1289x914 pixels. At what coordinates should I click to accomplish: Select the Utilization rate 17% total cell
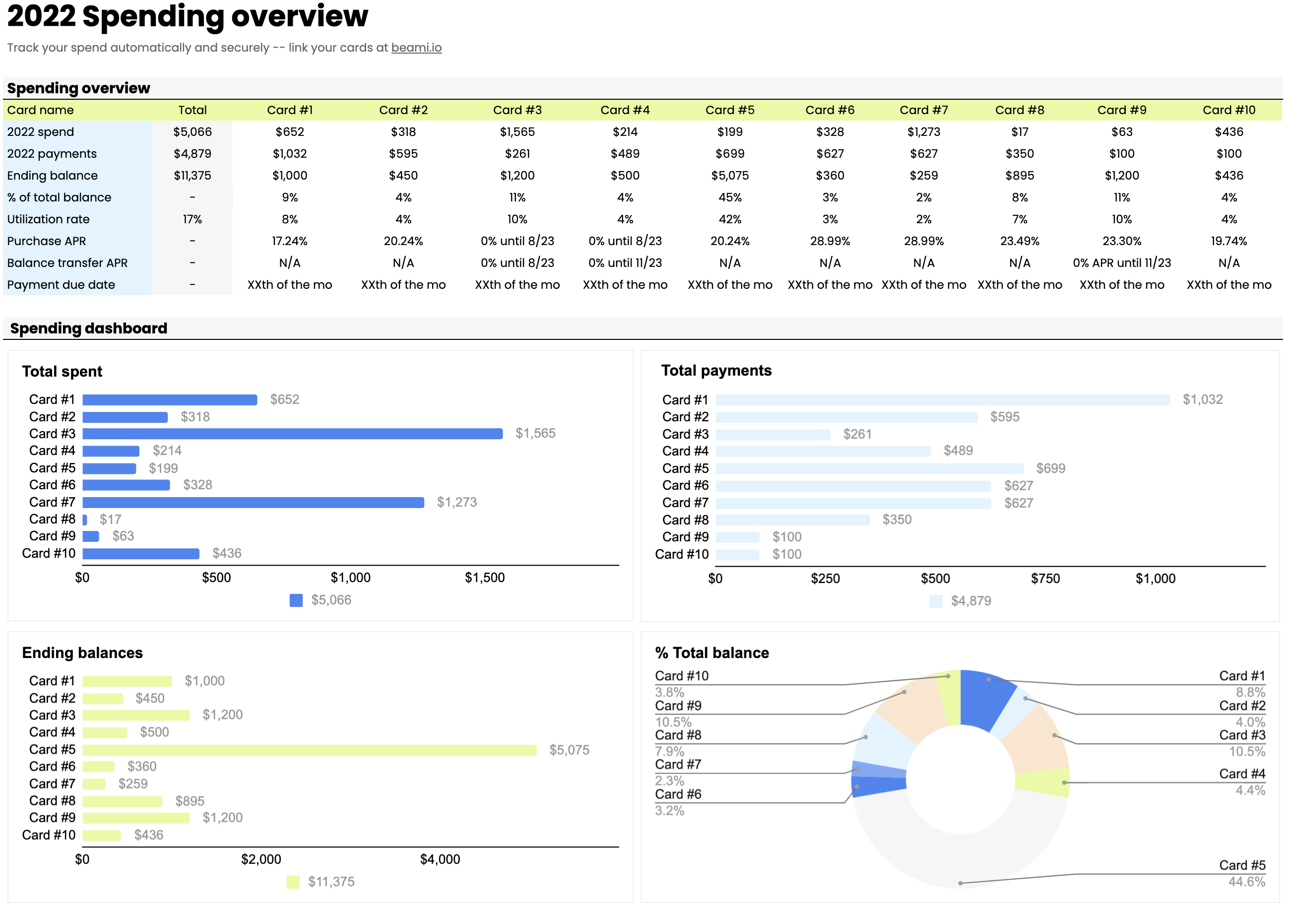pos(193,219)
